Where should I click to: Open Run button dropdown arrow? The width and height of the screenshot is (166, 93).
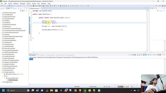point(41,6)
